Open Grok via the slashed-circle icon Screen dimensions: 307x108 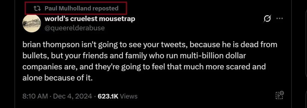(x=267, y=19)
